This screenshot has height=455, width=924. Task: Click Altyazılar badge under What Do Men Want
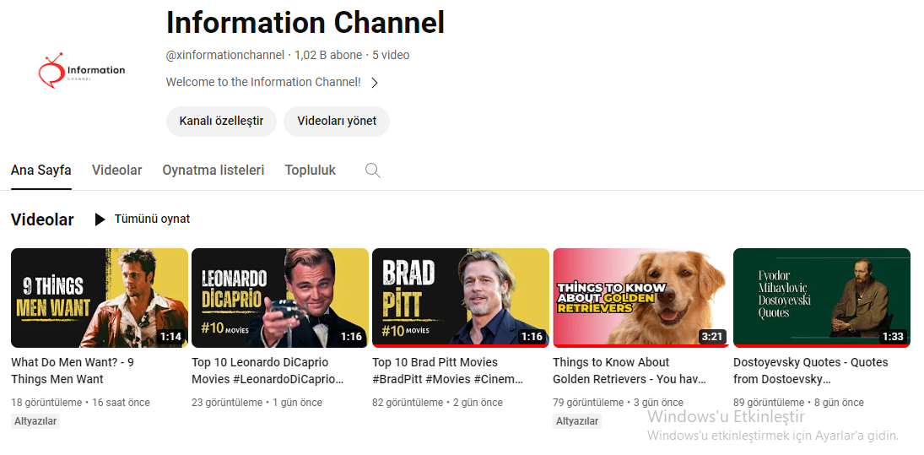coord(35,421)
